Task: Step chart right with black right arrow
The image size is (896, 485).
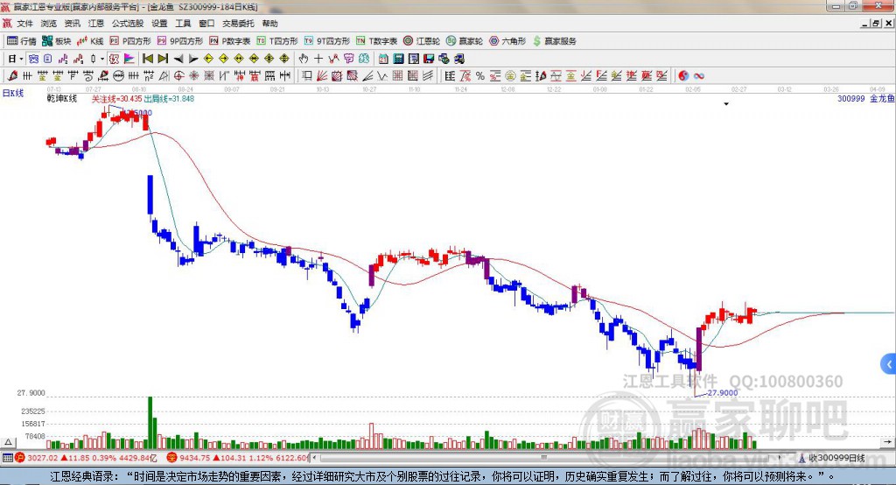Action: click(x=193, y=59)
